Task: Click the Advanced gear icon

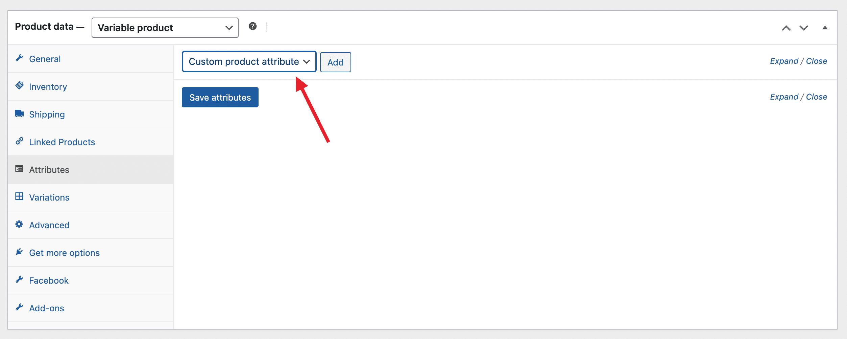Action: click(19, 225)
